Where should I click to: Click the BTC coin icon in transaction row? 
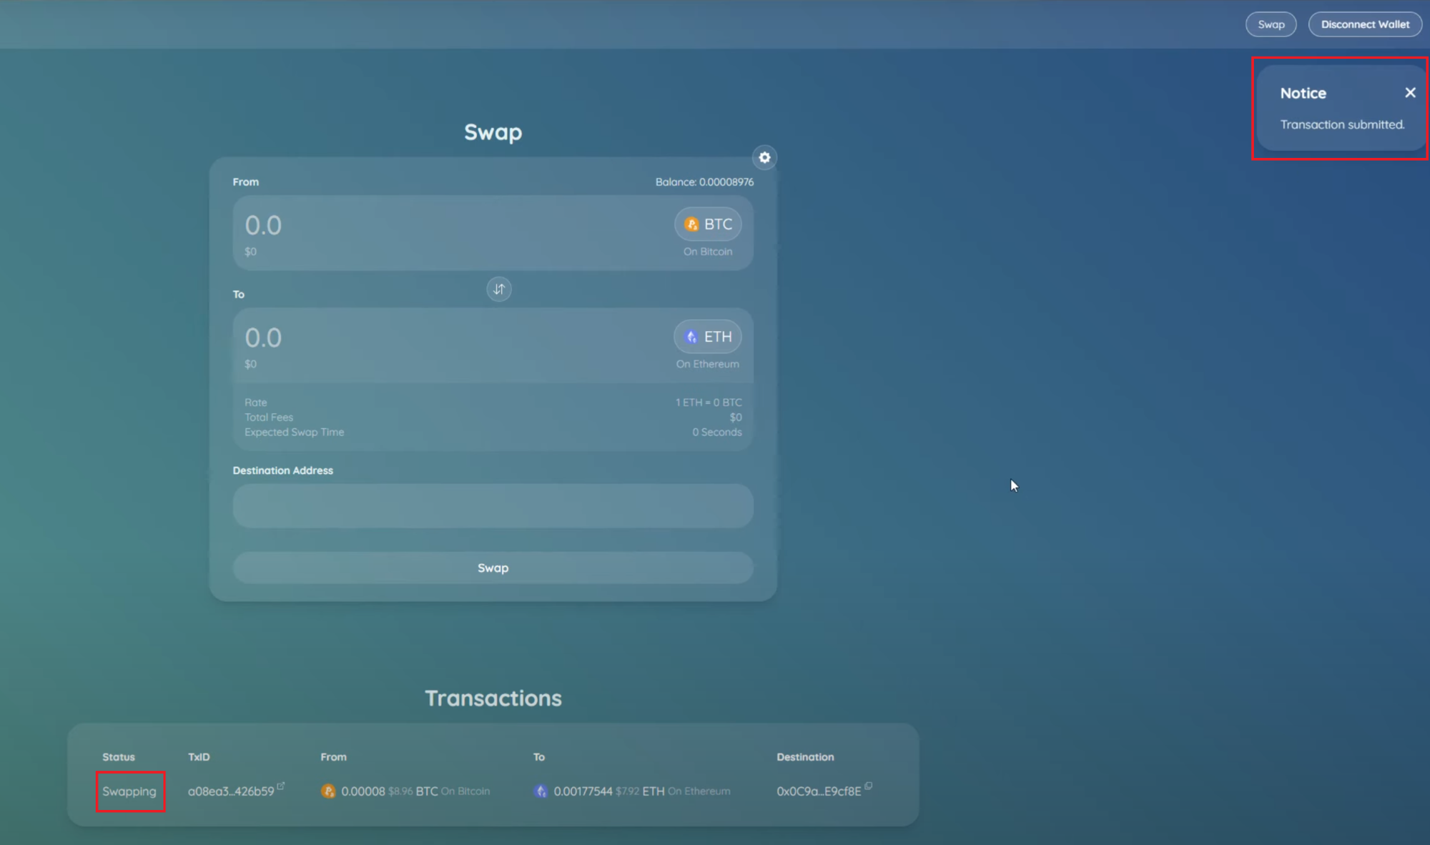(328, 791)
